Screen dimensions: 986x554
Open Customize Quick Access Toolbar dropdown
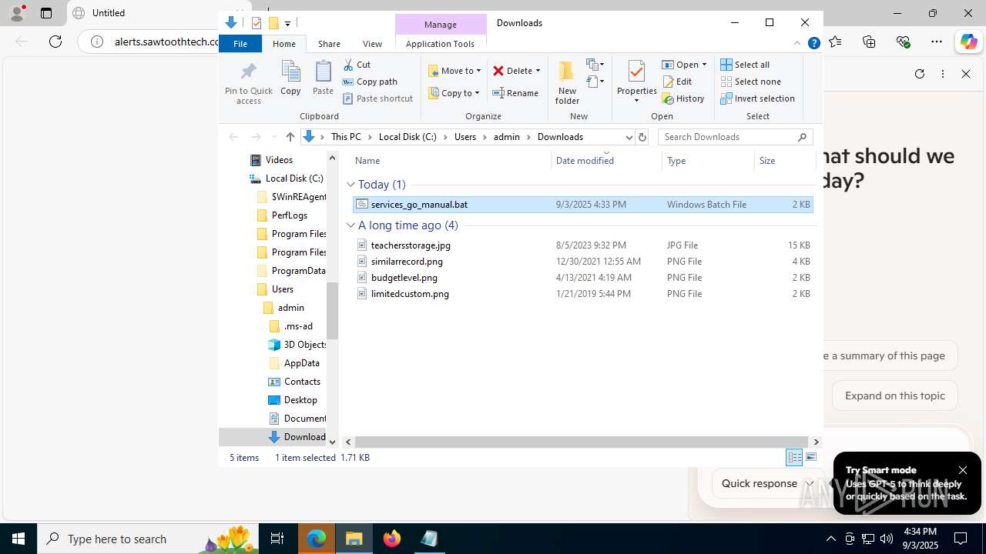287,23
